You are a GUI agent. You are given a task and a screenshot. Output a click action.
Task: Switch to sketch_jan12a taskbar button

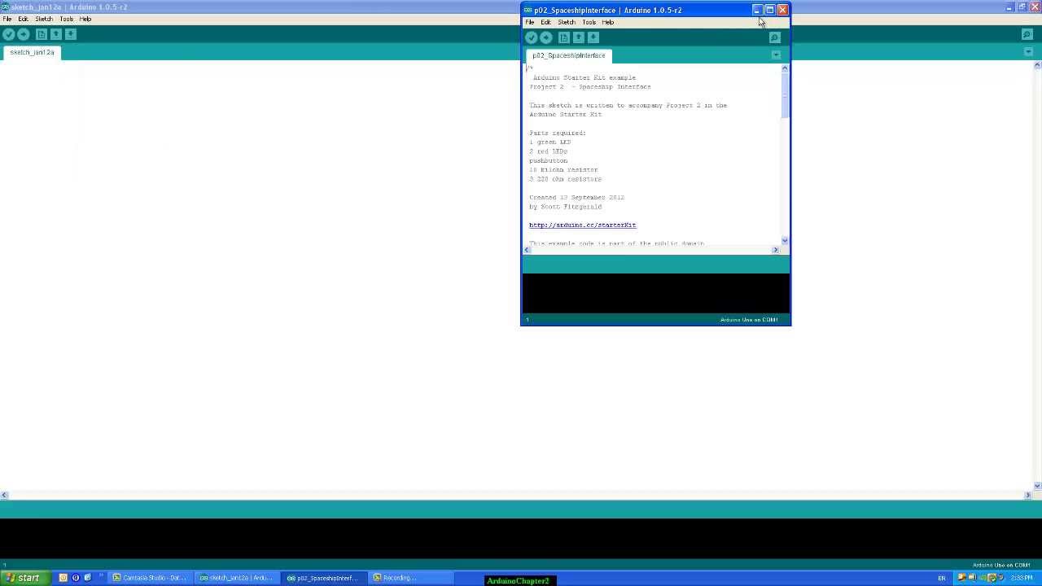(x=236, y=578)
